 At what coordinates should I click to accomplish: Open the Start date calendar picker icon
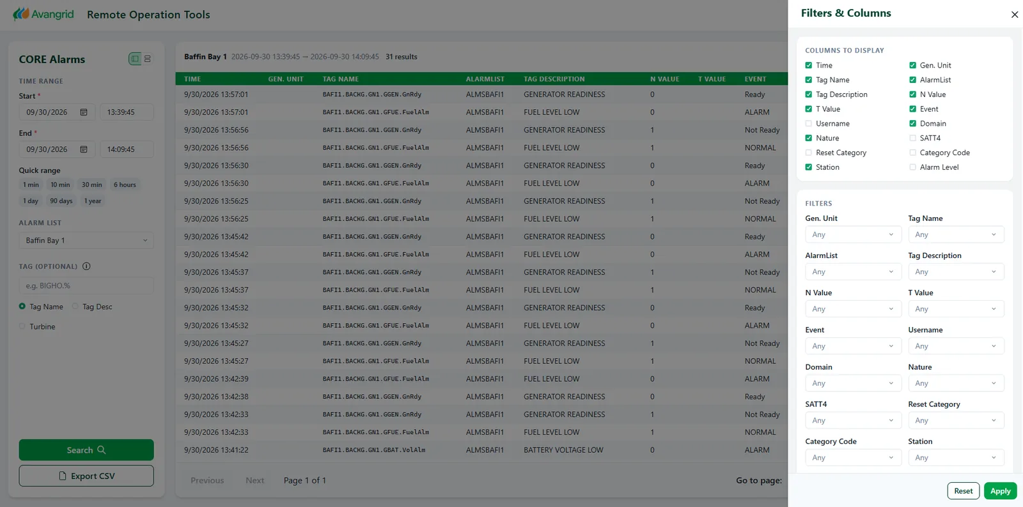click(x=84, y=112)
